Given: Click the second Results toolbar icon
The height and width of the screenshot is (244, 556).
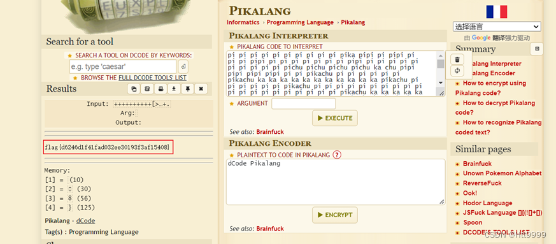Looking at the screenshot, I should pos(147,89).
